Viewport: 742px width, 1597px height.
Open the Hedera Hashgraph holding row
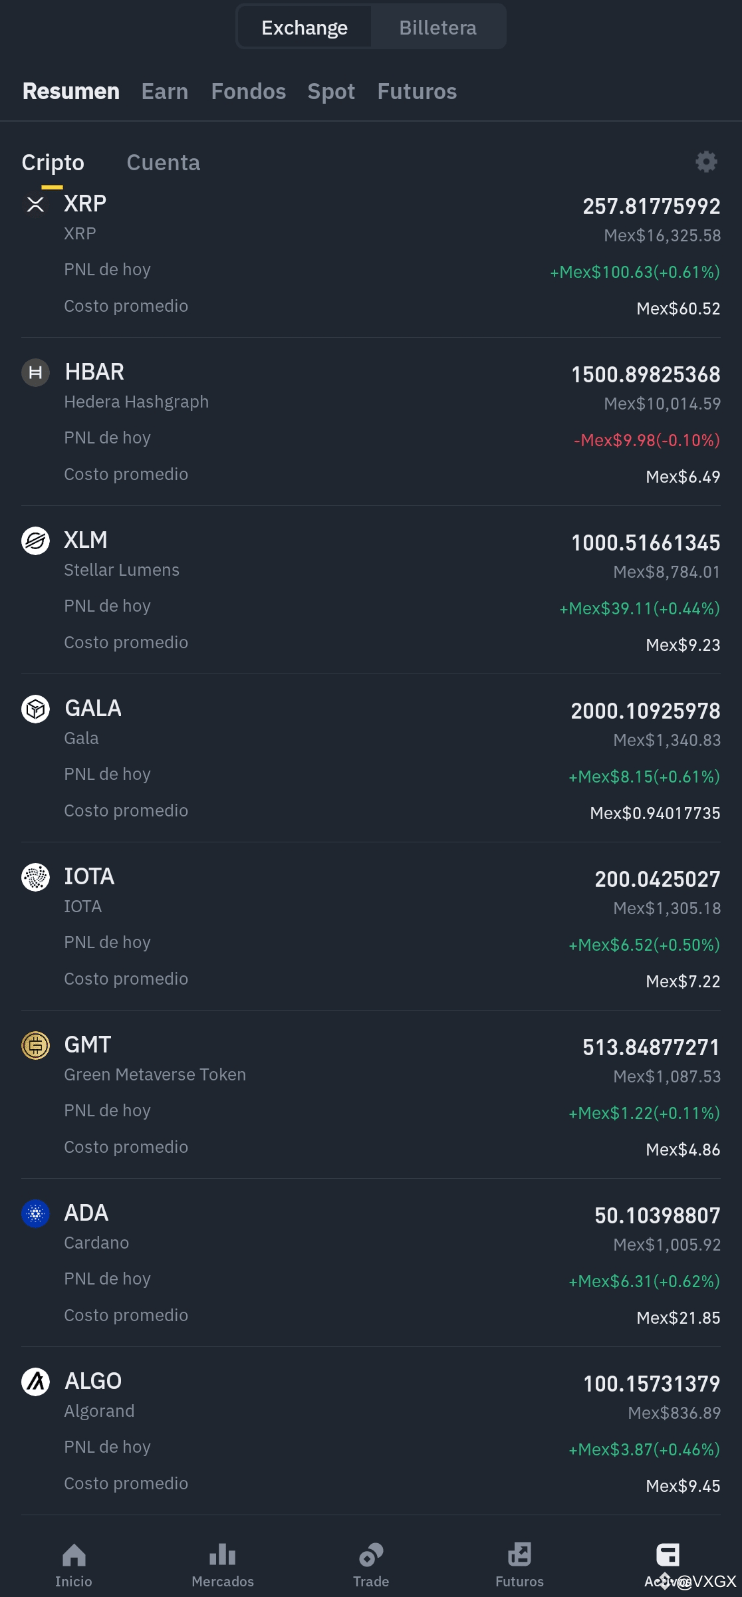pos(370,422)
